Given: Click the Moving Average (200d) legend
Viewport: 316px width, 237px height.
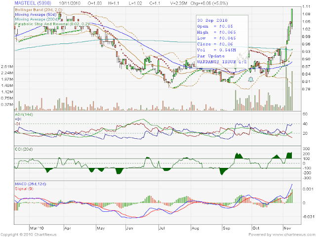Looking at the screenshot, I should 37,19.
